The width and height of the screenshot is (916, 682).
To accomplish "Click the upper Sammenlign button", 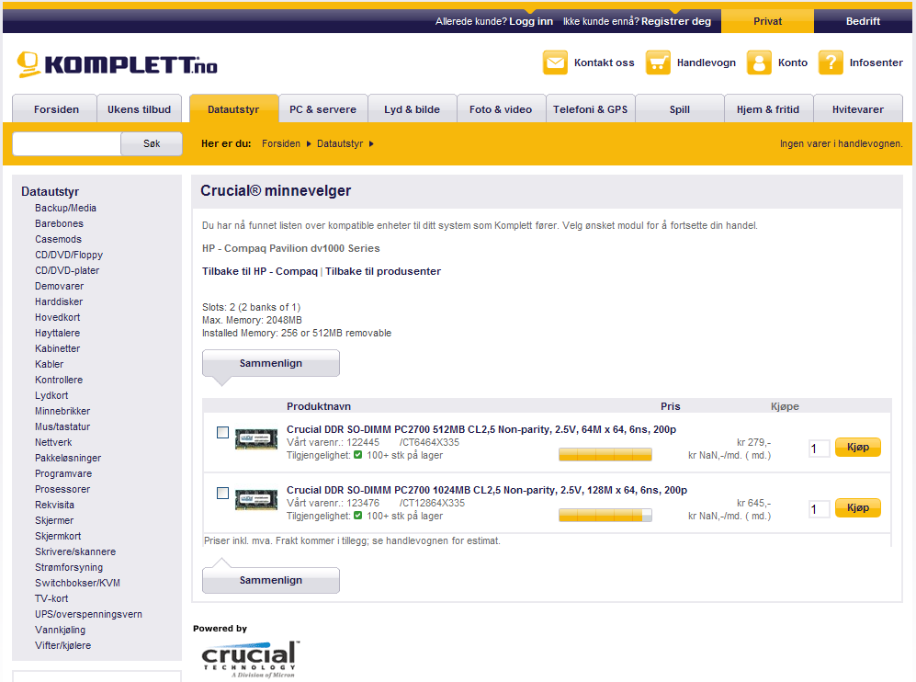I will 270,363.
